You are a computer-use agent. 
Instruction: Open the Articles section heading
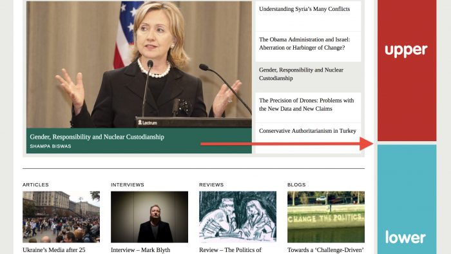pos(35,184)
